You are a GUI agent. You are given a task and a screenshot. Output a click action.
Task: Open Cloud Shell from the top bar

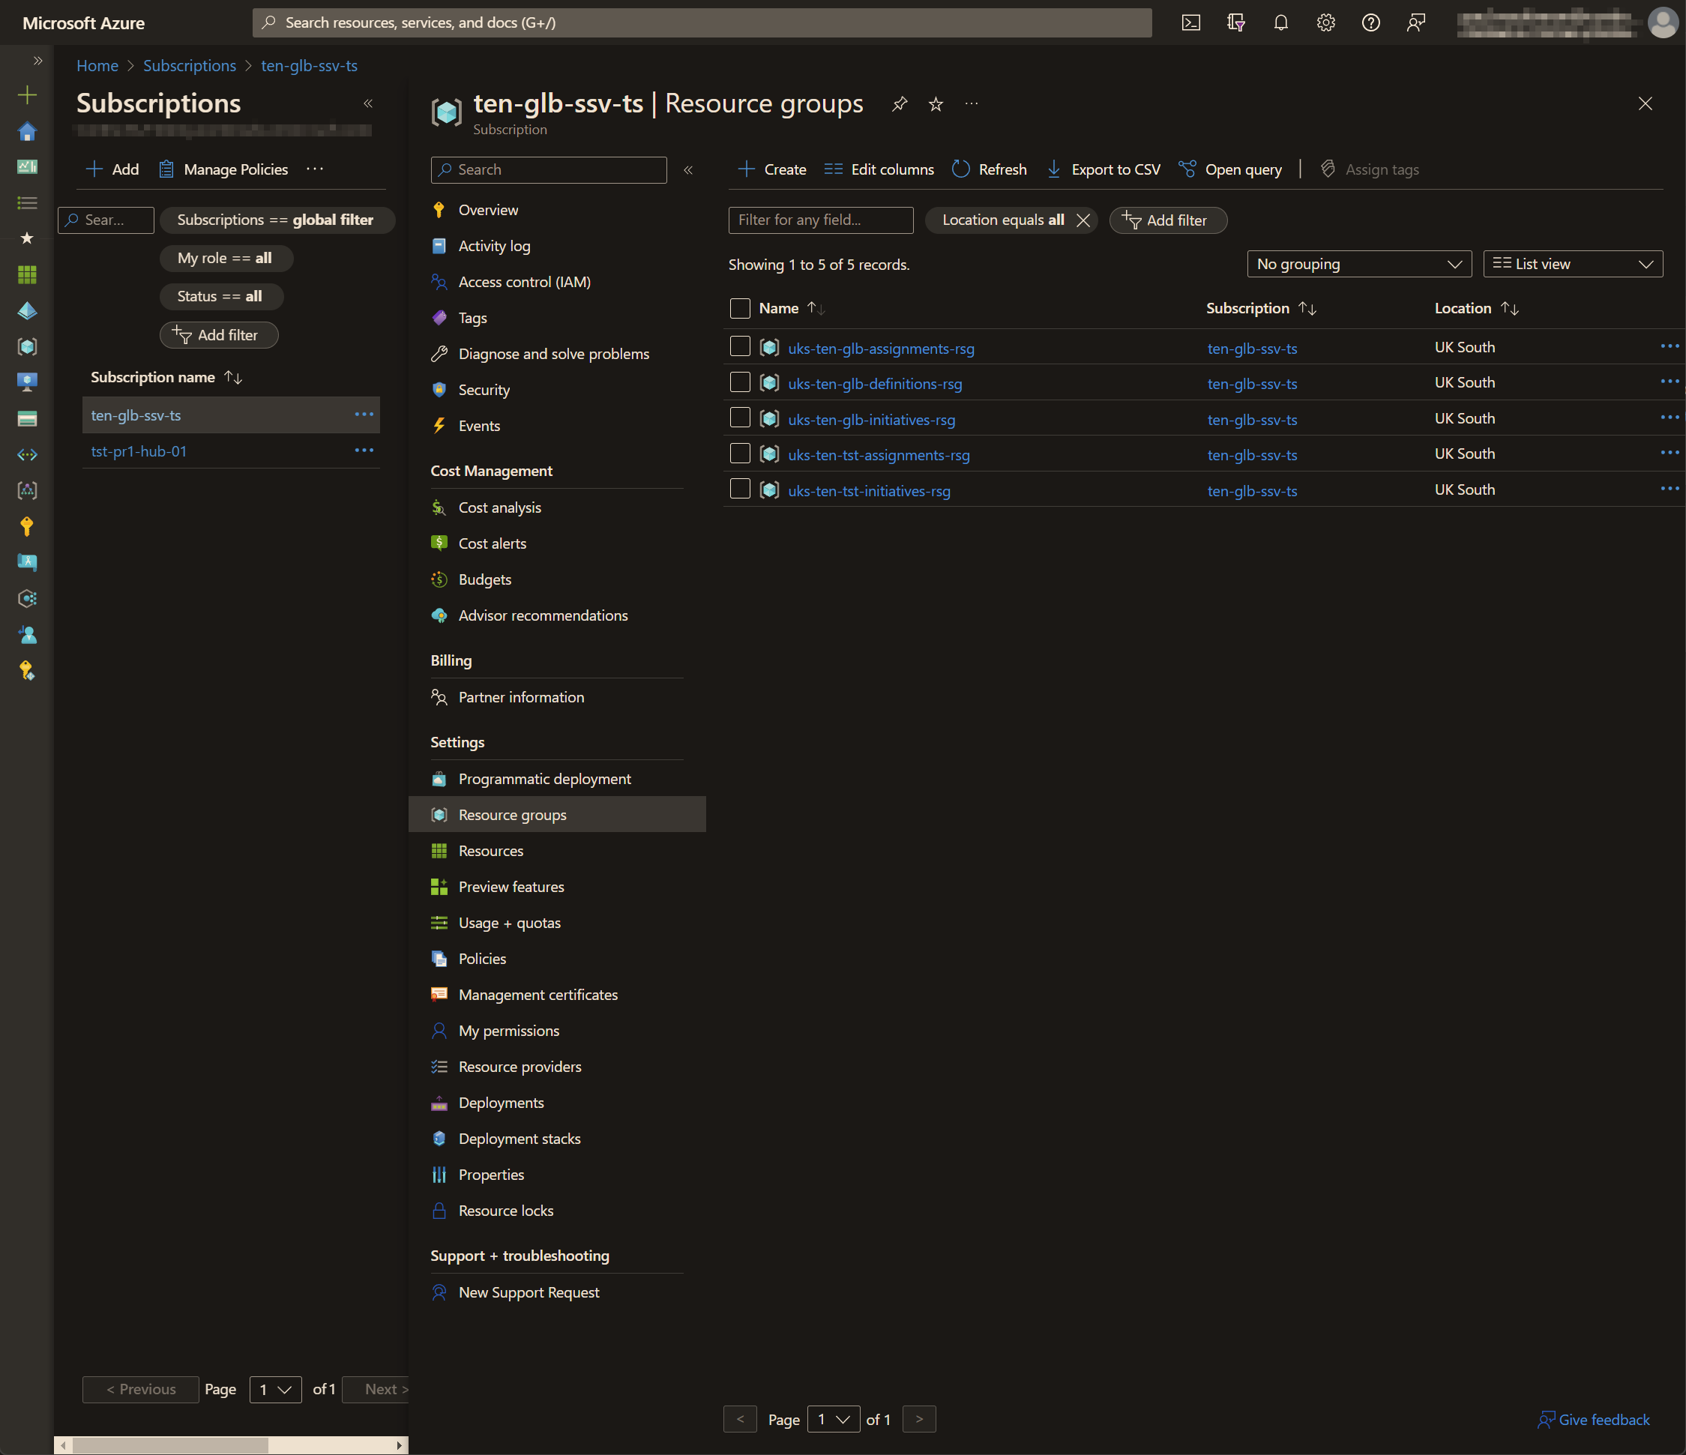[1190, 22]
